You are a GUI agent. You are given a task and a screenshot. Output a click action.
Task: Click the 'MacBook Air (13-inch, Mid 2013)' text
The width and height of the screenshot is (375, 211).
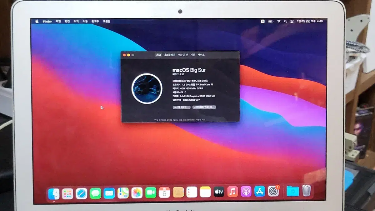click(x=190, y=81)
